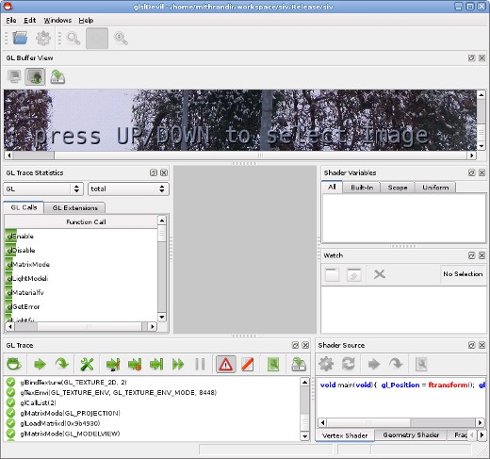The image size is (490, 459).
Task: Click the green wrench edit call icon
Action: pyautogui.click(x=87, y=365)
